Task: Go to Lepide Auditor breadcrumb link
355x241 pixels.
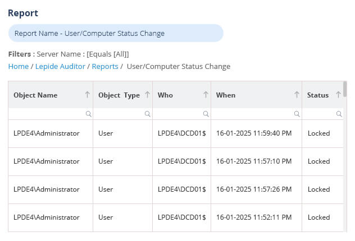Action: pos(60,66)
